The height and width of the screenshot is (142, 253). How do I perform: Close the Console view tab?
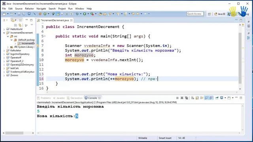(x=100, y=98)
